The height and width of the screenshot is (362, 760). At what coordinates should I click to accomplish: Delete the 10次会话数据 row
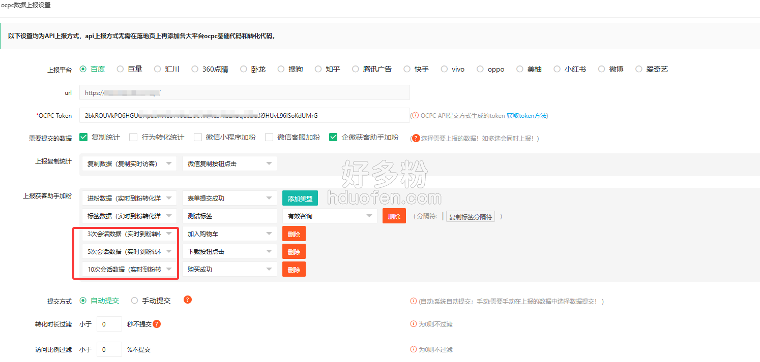click(x=294, y=270)
